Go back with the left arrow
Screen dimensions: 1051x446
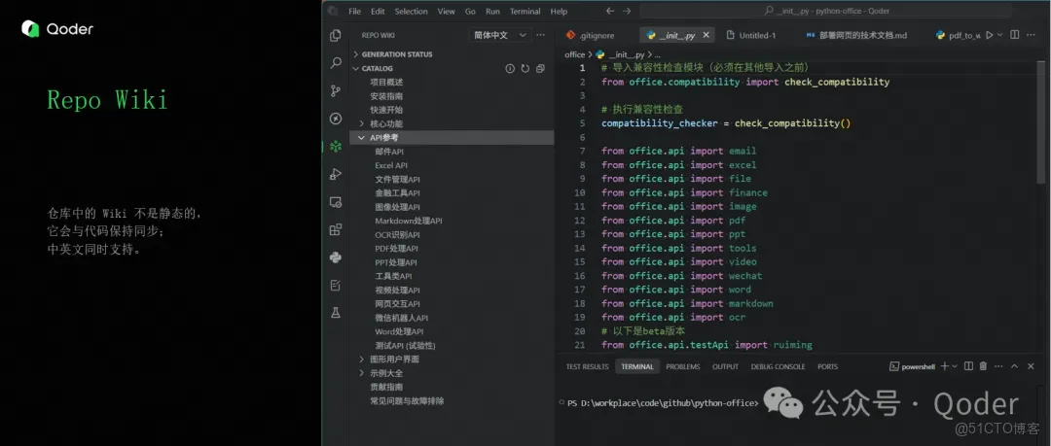609,12
